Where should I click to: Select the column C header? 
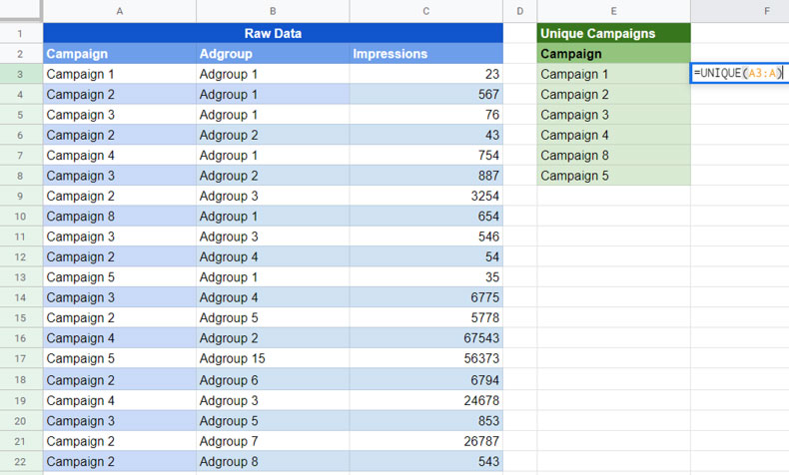426,11
